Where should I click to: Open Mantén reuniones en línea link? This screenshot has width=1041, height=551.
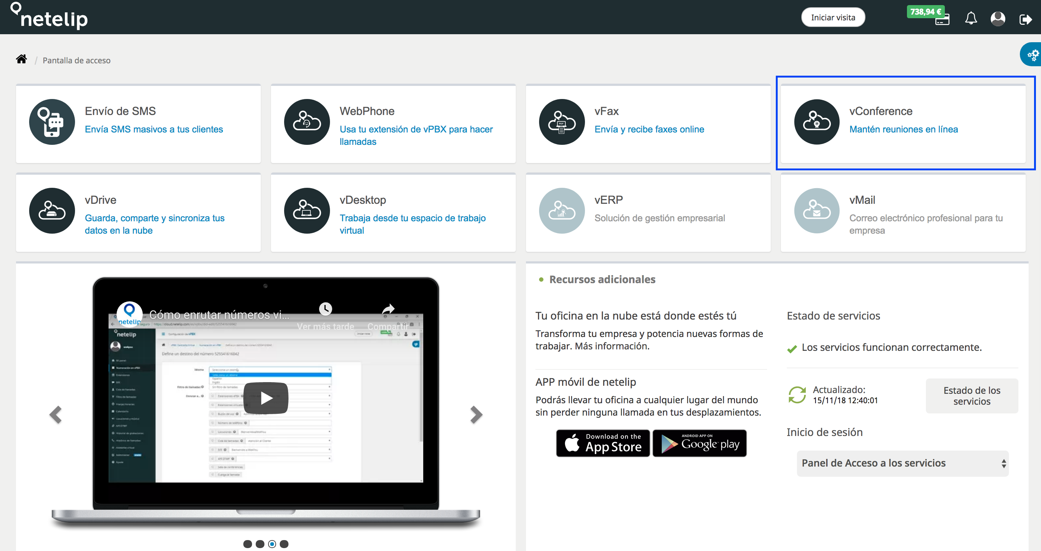[x=903, y=129]
